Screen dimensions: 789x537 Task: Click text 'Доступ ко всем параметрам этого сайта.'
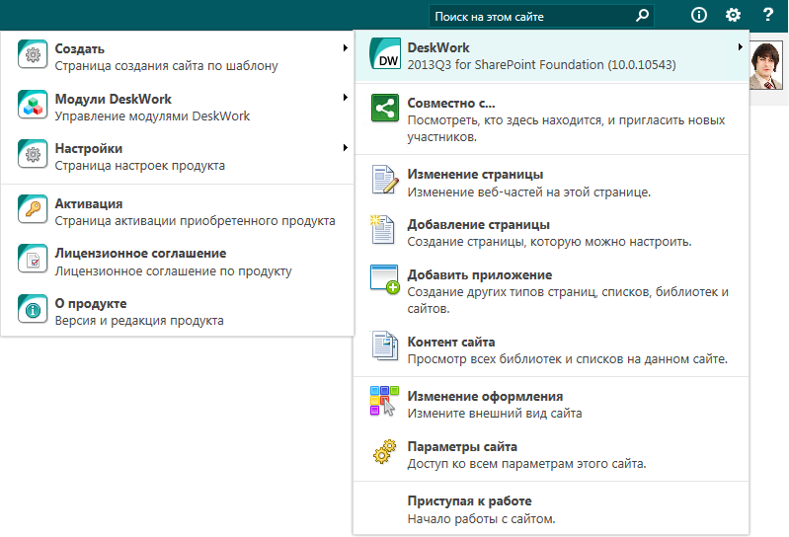[526, 464]
